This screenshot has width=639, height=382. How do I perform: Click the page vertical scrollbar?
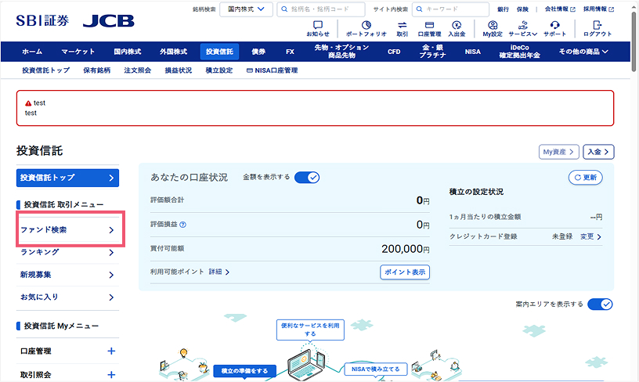click(x=634, y=41)
